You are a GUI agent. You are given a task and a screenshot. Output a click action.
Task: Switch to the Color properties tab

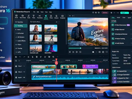point(124,18)
